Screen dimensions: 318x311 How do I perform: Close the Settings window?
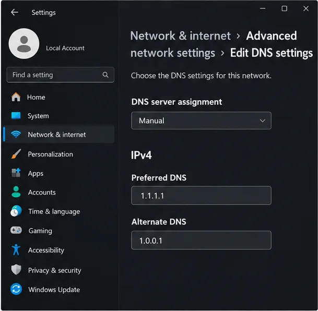[x=306, y=8]
